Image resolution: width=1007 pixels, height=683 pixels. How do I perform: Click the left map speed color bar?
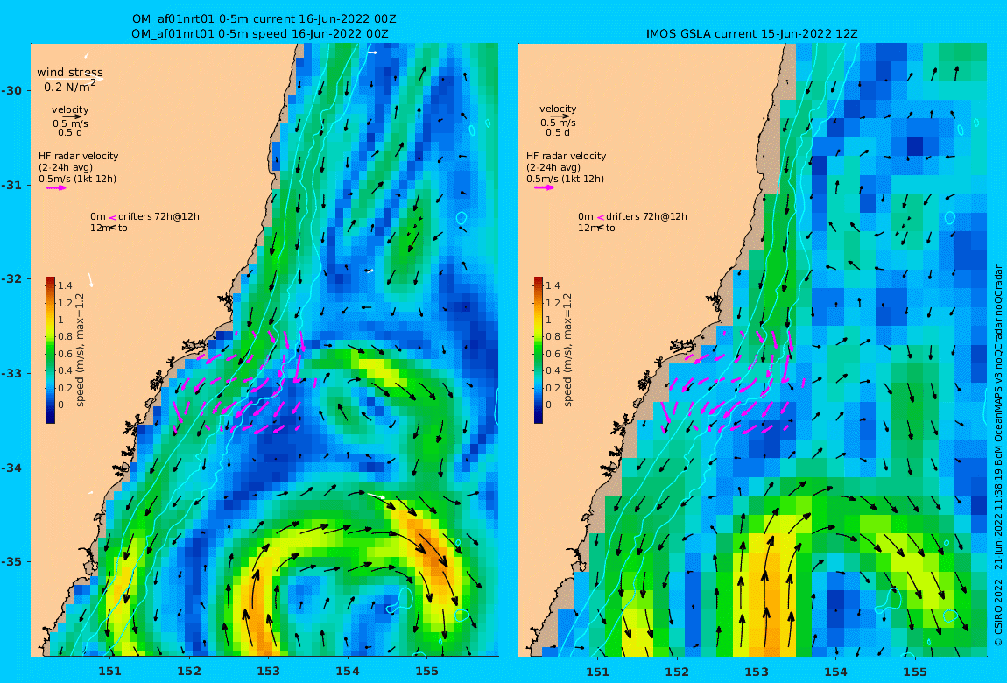tap(51, 350)
